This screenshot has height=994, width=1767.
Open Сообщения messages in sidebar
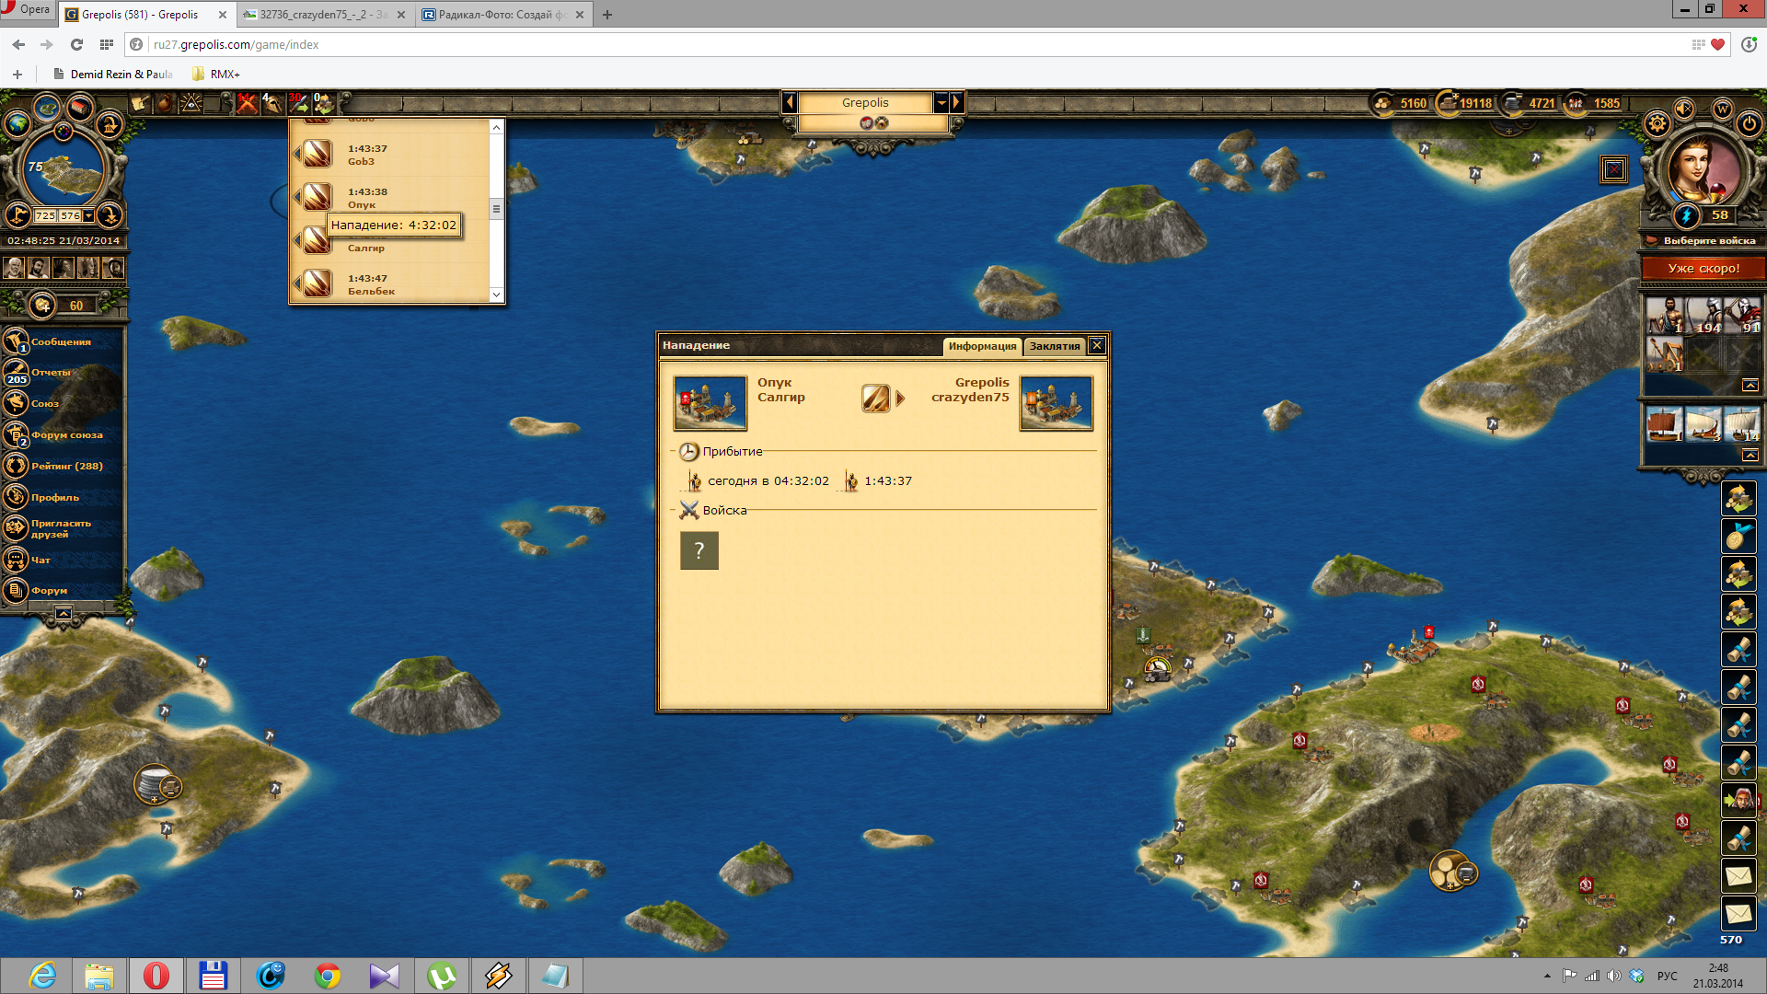pos(61,342)
